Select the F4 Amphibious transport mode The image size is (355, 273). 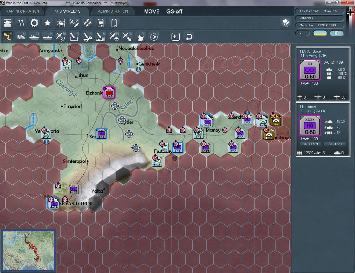(x=47, y=36)
